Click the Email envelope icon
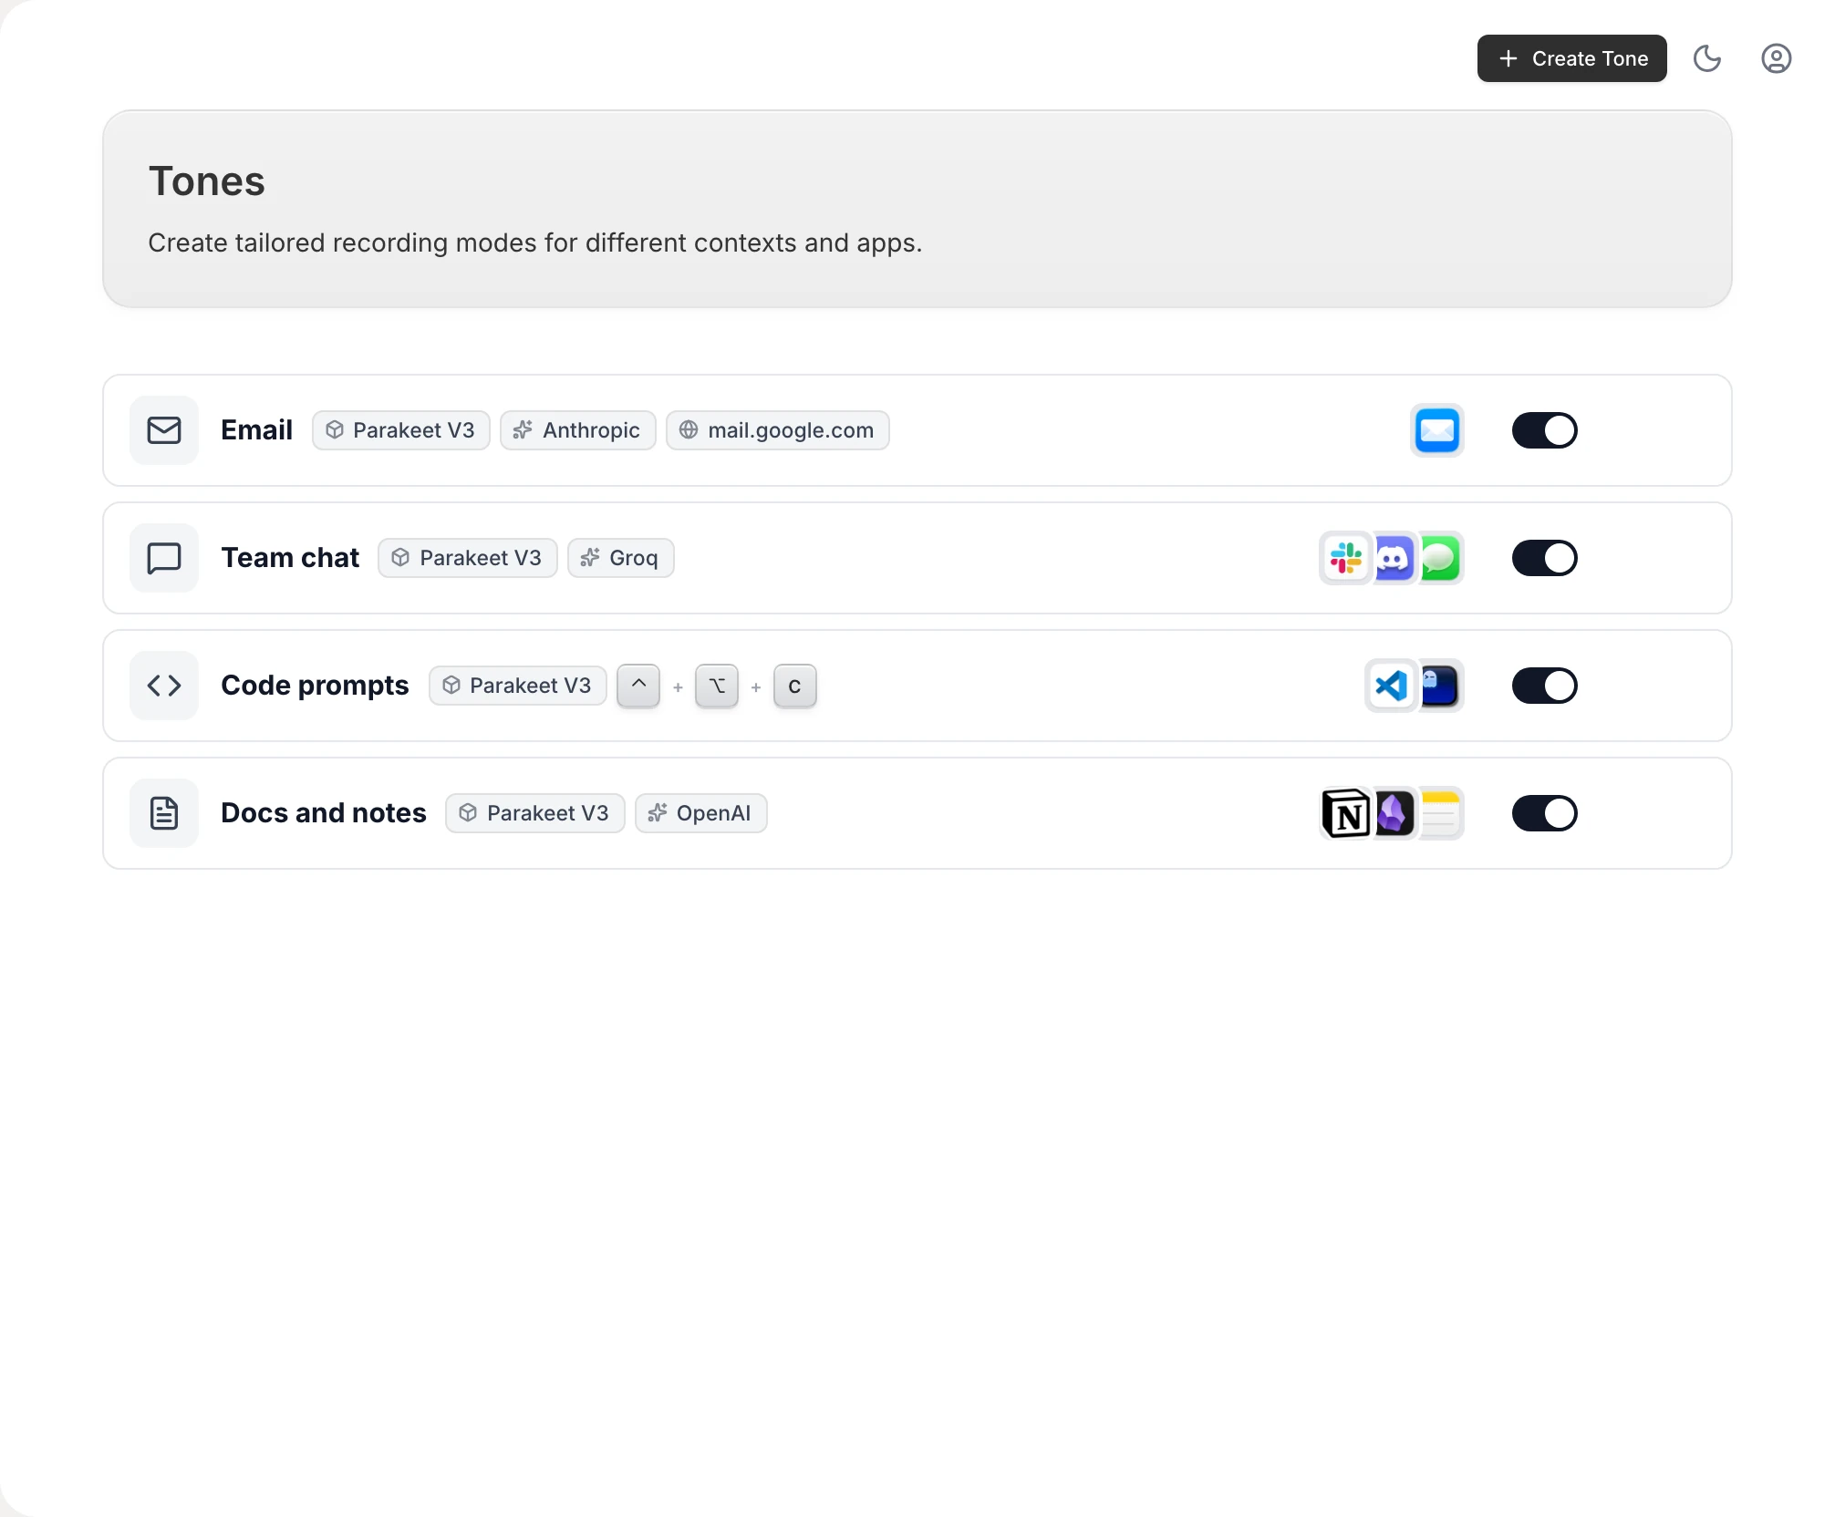 (x=164, y=430)
